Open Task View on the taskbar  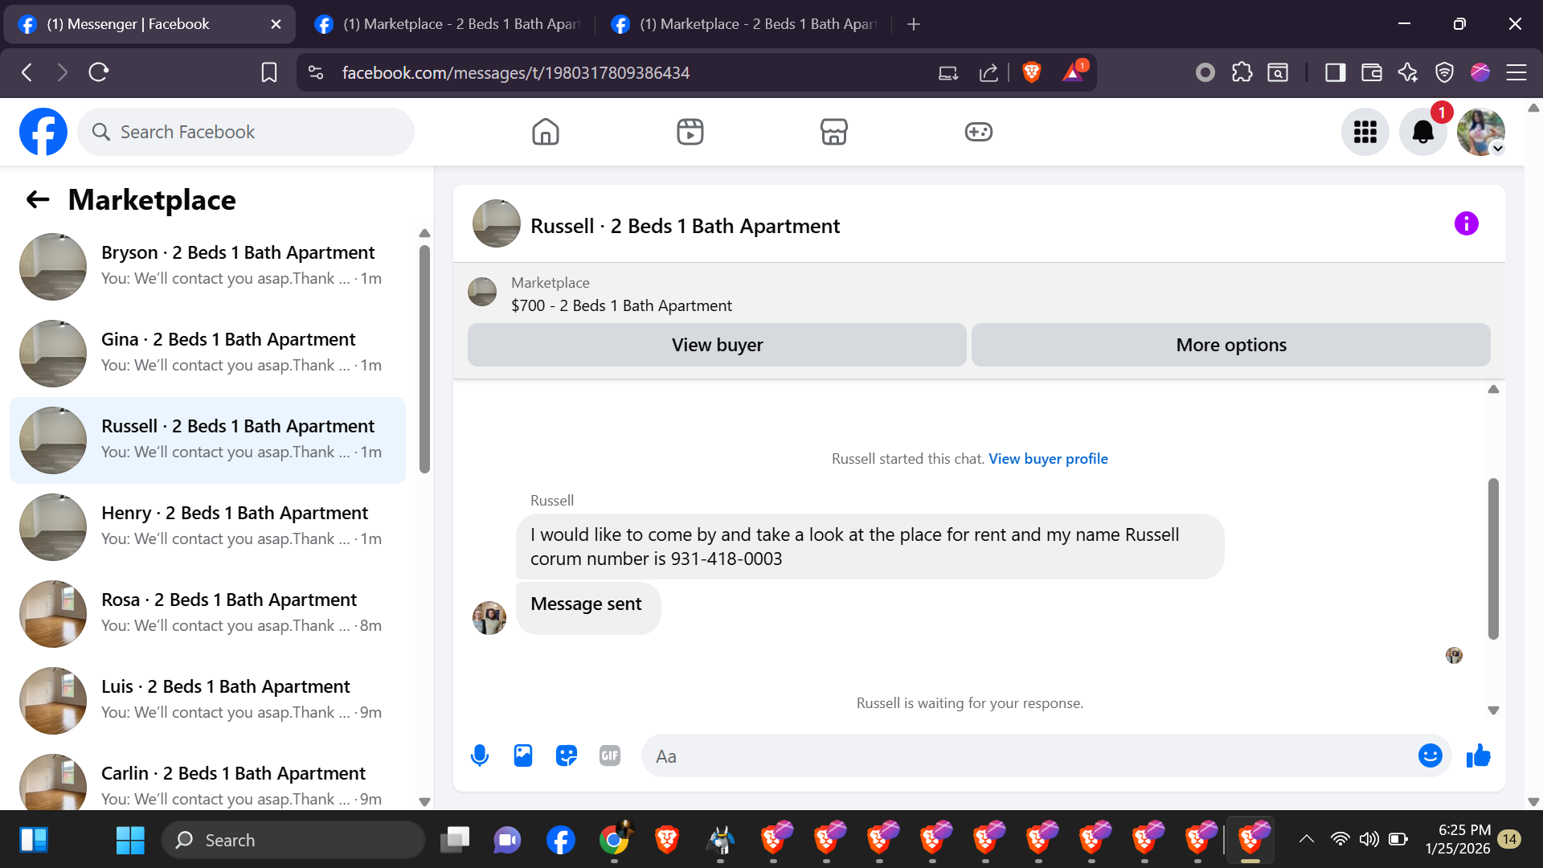(x=455, y=840)
